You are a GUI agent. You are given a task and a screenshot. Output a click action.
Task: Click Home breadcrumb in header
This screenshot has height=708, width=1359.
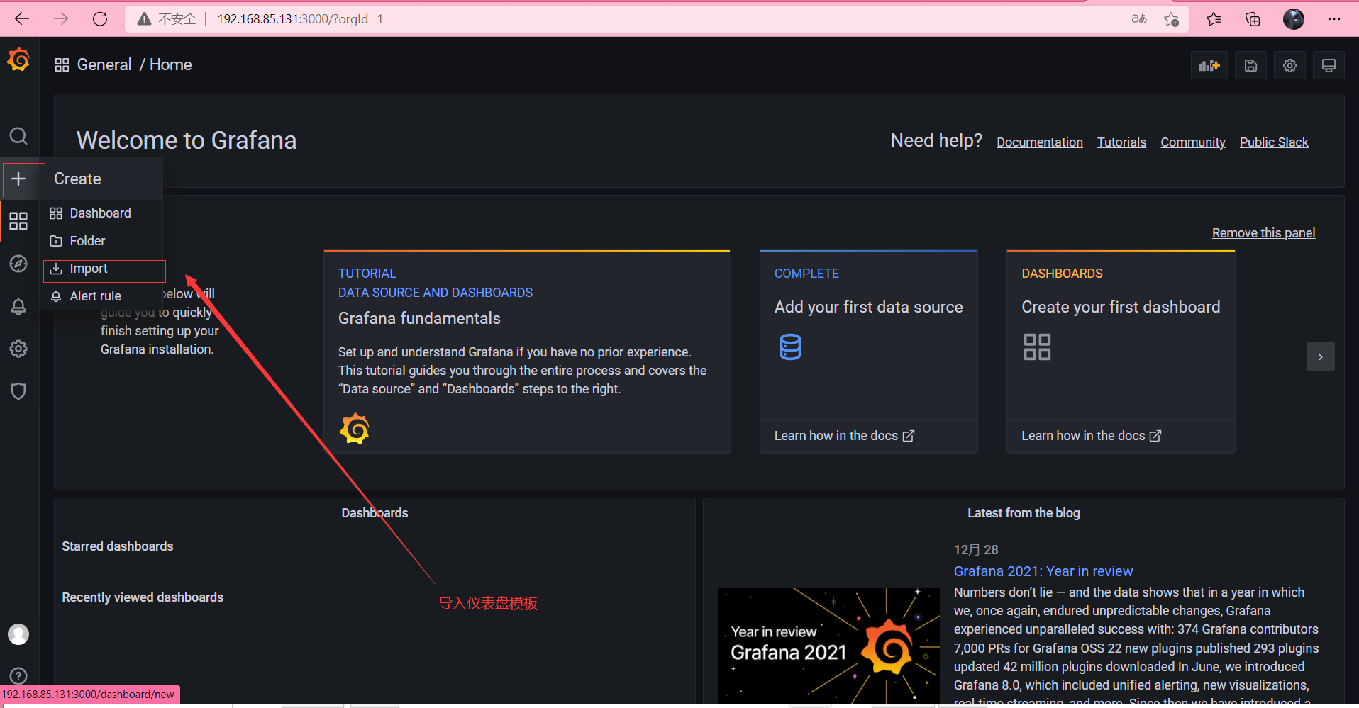(171, 65)
